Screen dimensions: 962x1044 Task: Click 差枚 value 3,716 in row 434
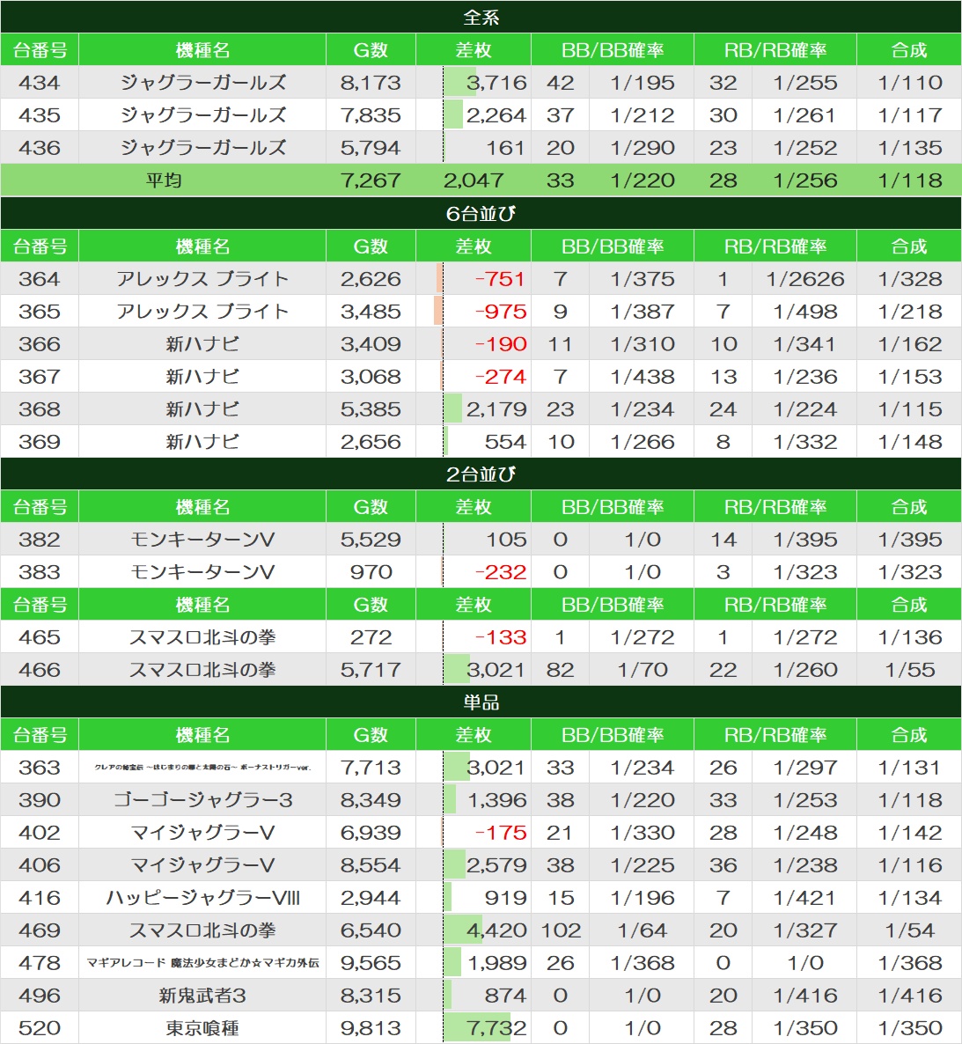click(x=496, y=83)
